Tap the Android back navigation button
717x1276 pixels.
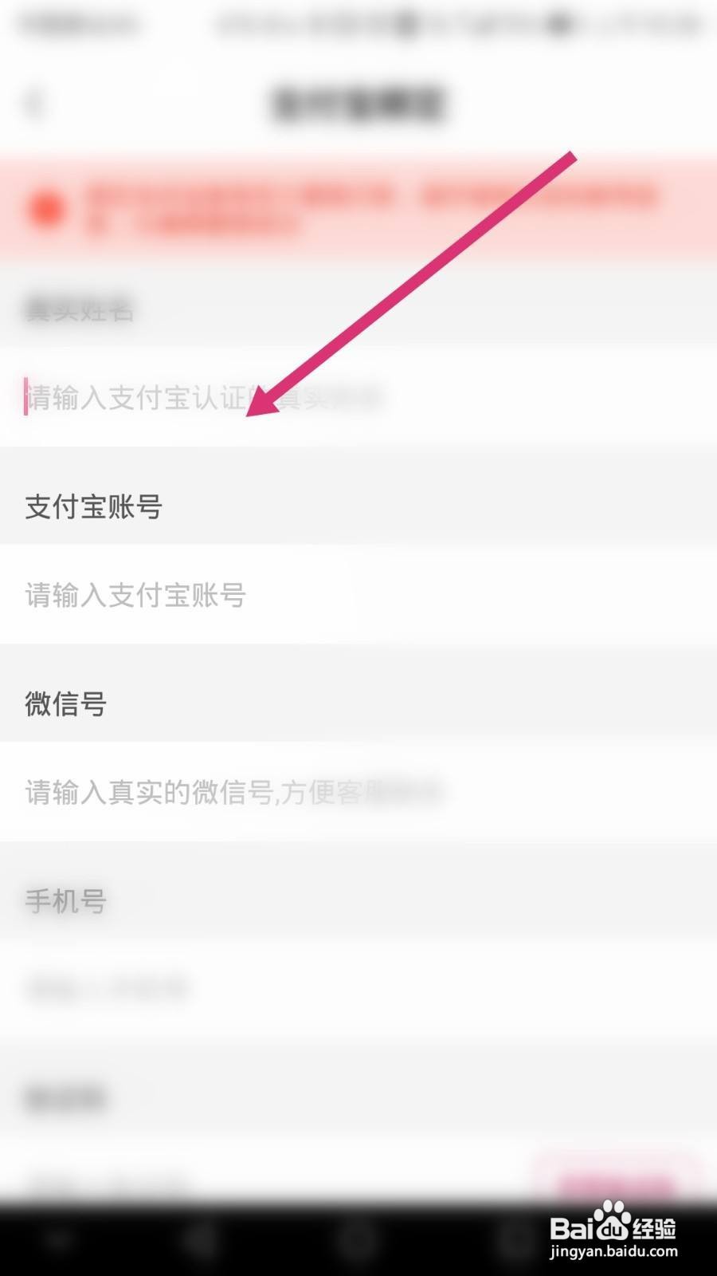tap(199, 1241)
